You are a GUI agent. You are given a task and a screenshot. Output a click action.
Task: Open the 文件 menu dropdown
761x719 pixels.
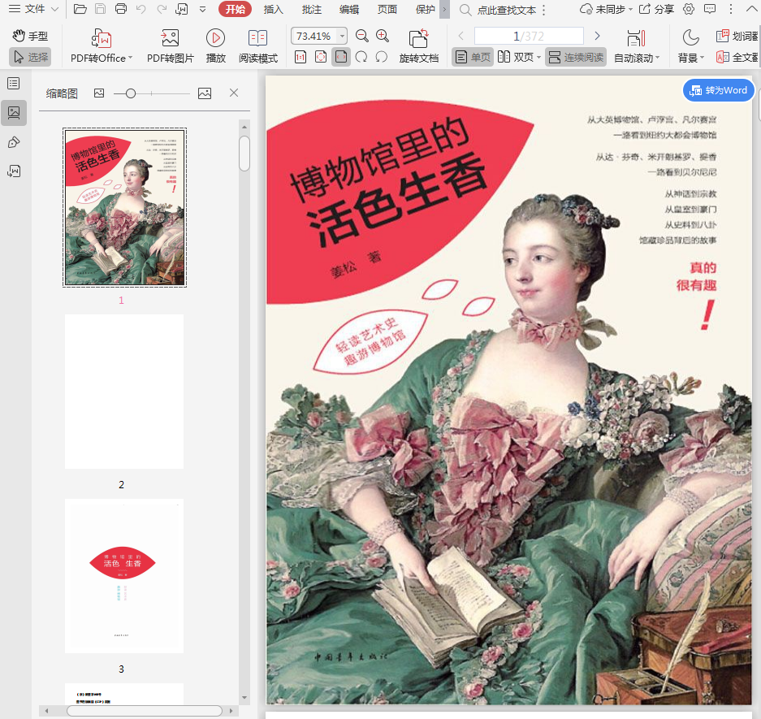pyautogui.click(x=34, y=10)
